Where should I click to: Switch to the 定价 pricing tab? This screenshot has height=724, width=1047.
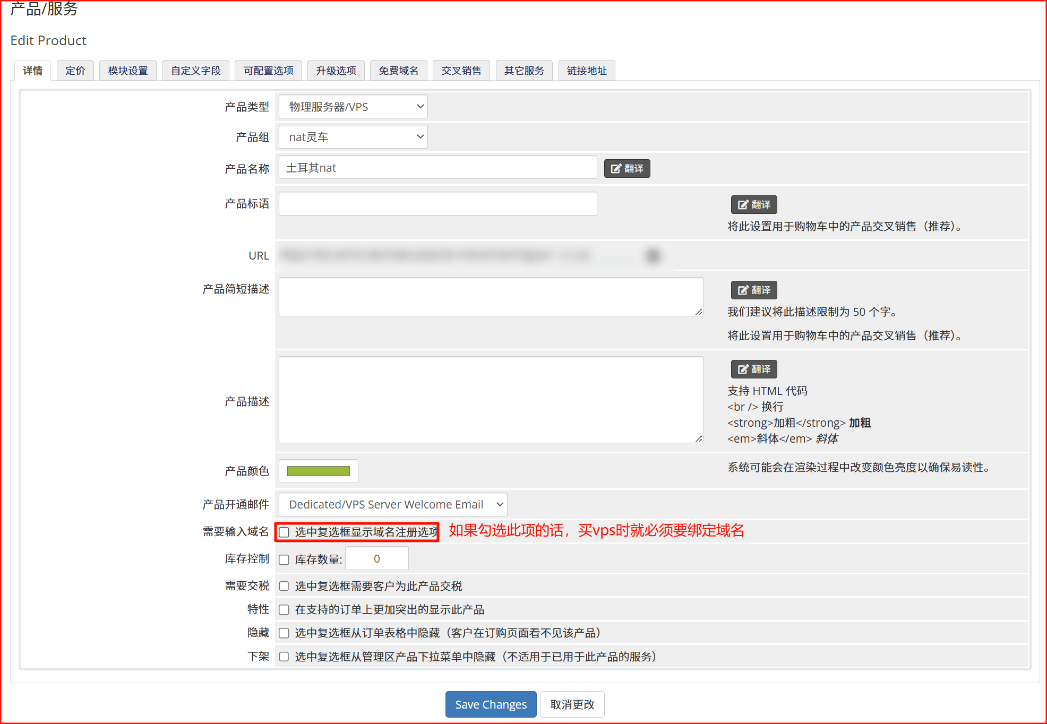(x=75, y=71)
